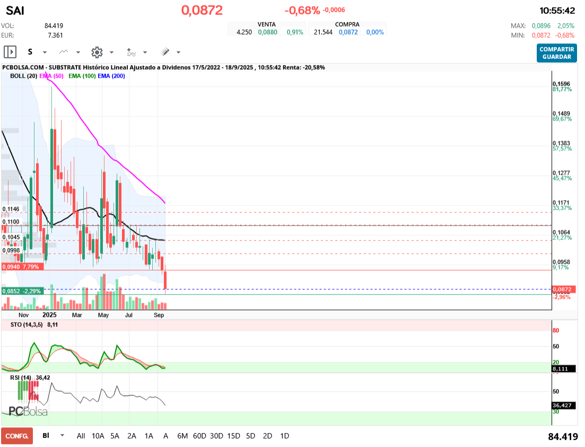Viewport: 585px width, 447px height.
Task: Toggle the EMA (200) indicator label
Action: [x=111, y=76]
